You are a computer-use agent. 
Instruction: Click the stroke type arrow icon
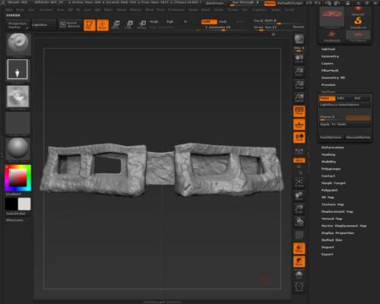[17, 69]
